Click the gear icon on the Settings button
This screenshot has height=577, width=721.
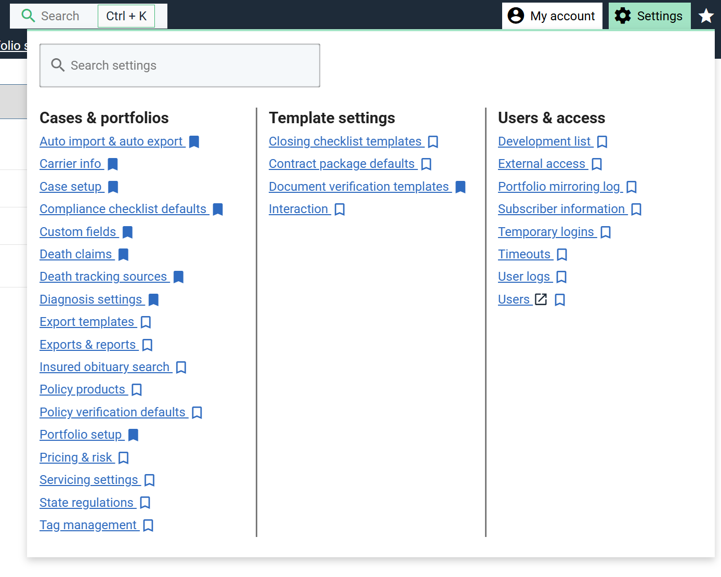click(622, 16)
